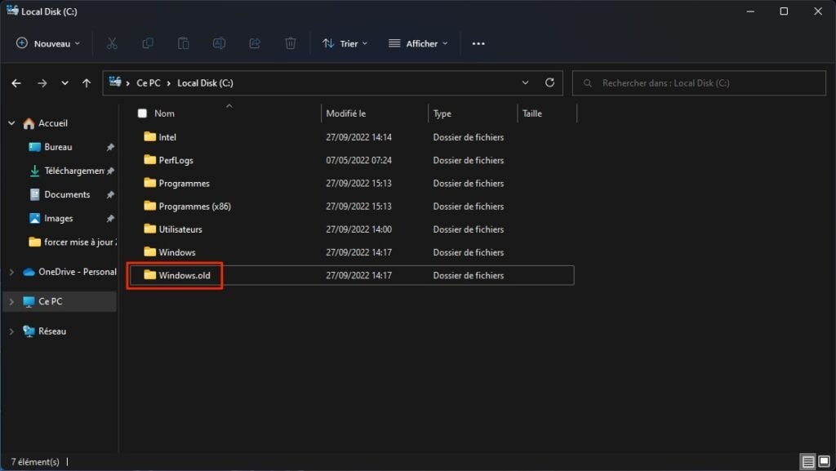Go back with the left arrow
836x471 pixels.
tap(16, 83)
